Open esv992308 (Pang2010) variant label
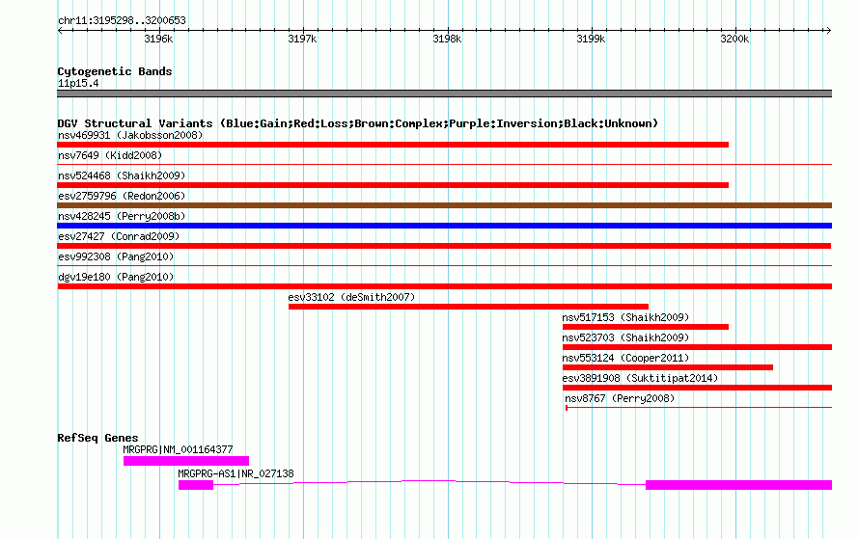Image resolution: width=859 pixels, height=539 pixels. point(116,256)
